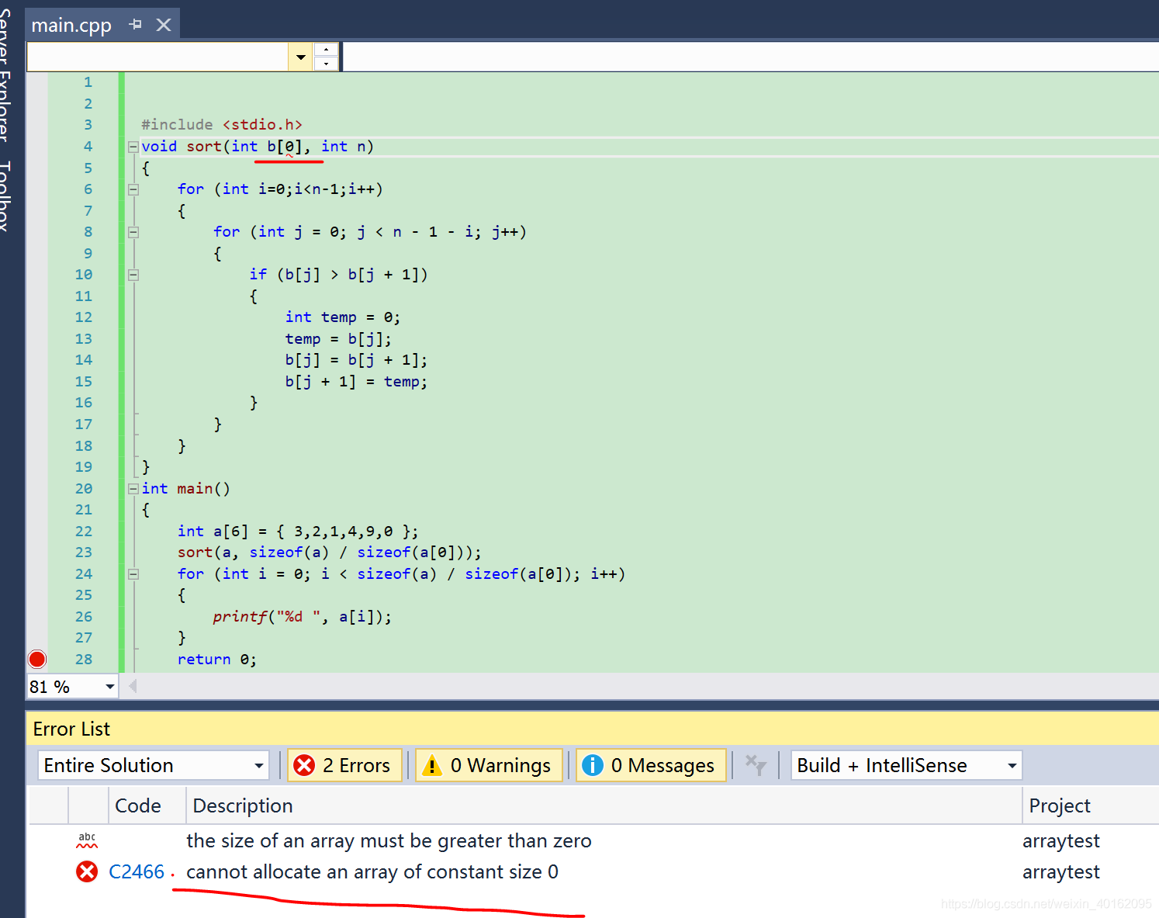This screenshot has width=1159, height=918.
Task: Collapse the if block at line 10
Action: click(x=133, y=275)
